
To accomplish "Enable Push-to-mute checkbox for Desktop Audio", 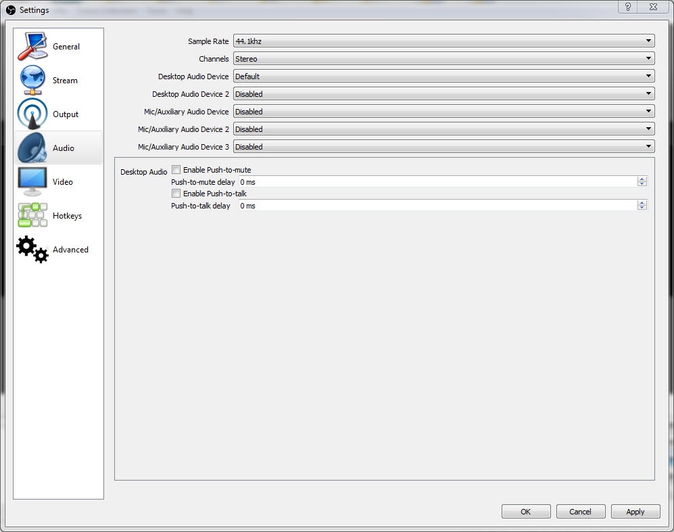I will 176,170.
